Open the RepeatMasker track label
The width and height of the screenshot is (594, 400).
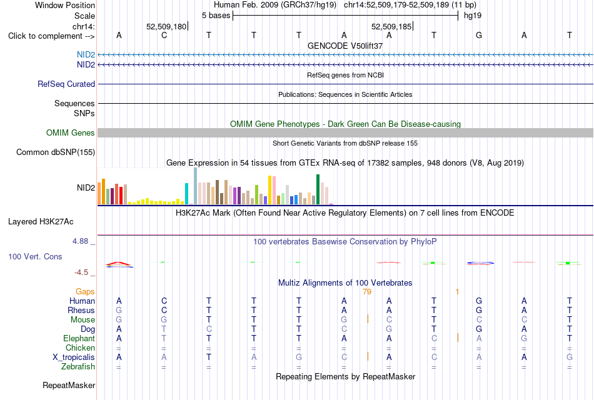click(69, 385)
